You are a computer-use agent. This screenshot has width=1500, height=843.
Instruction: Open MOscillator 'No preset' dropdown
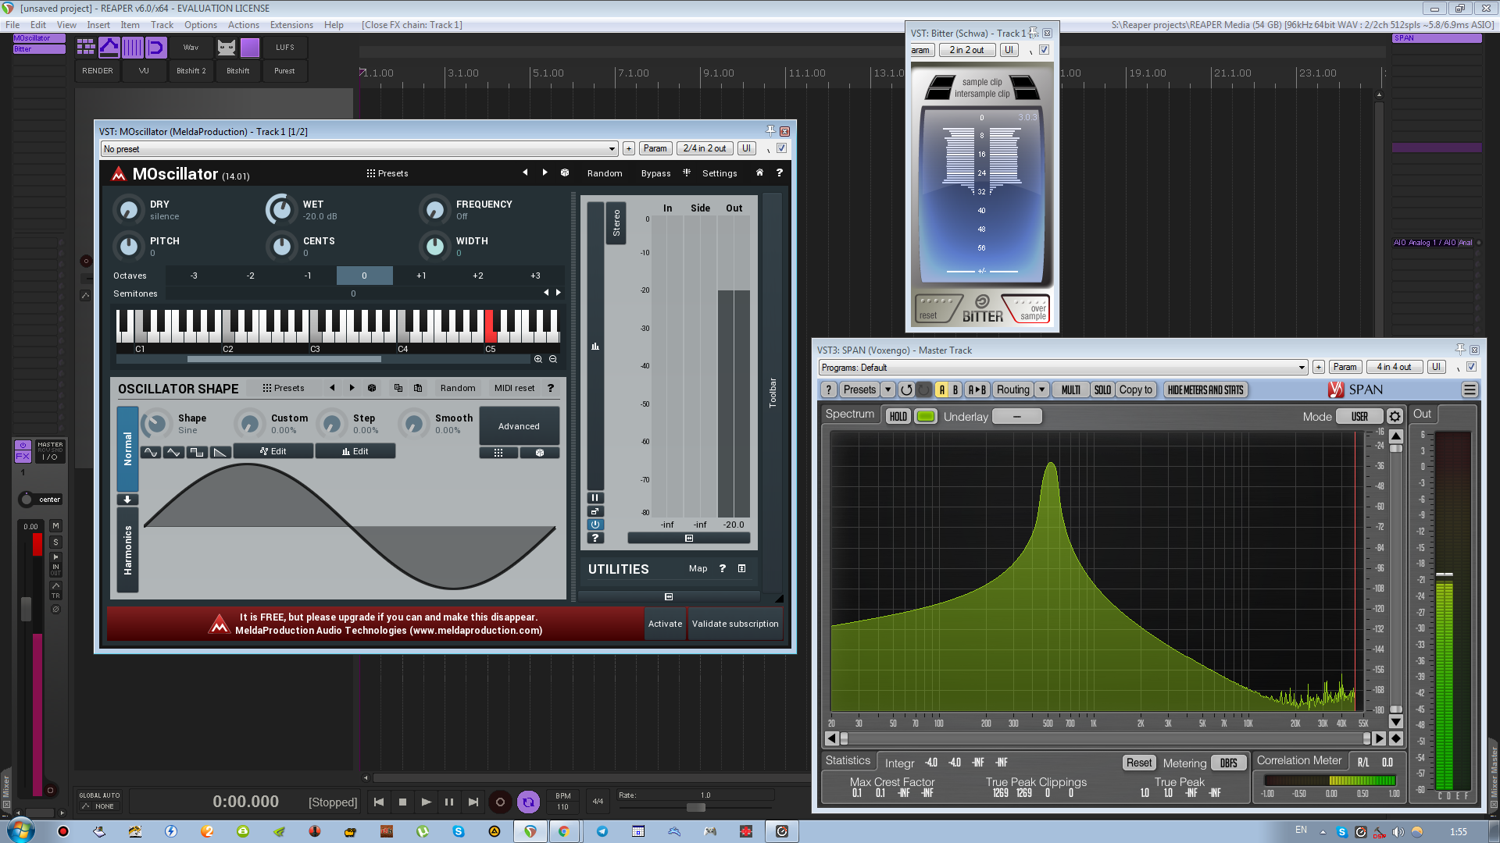359,148
